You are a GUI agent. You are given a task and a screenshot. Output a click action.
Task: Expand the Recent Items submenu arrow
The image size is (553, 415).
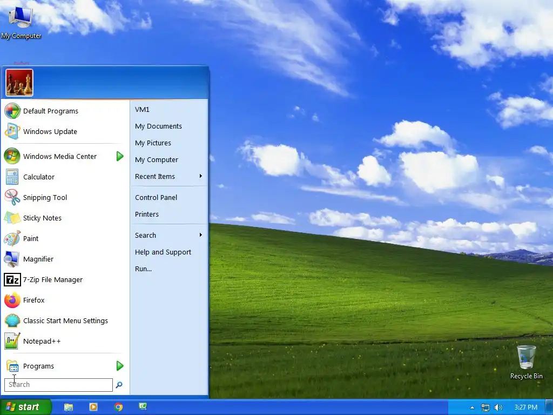pos(201,176)
